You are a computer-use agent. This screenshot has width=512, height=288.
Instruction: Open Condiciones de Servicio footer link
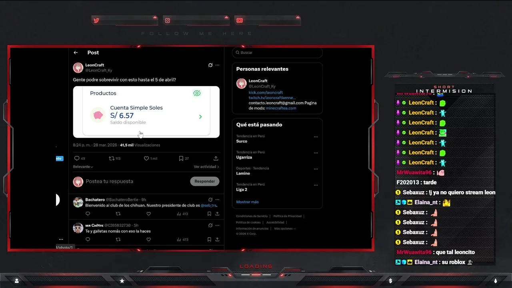point(252,216)
